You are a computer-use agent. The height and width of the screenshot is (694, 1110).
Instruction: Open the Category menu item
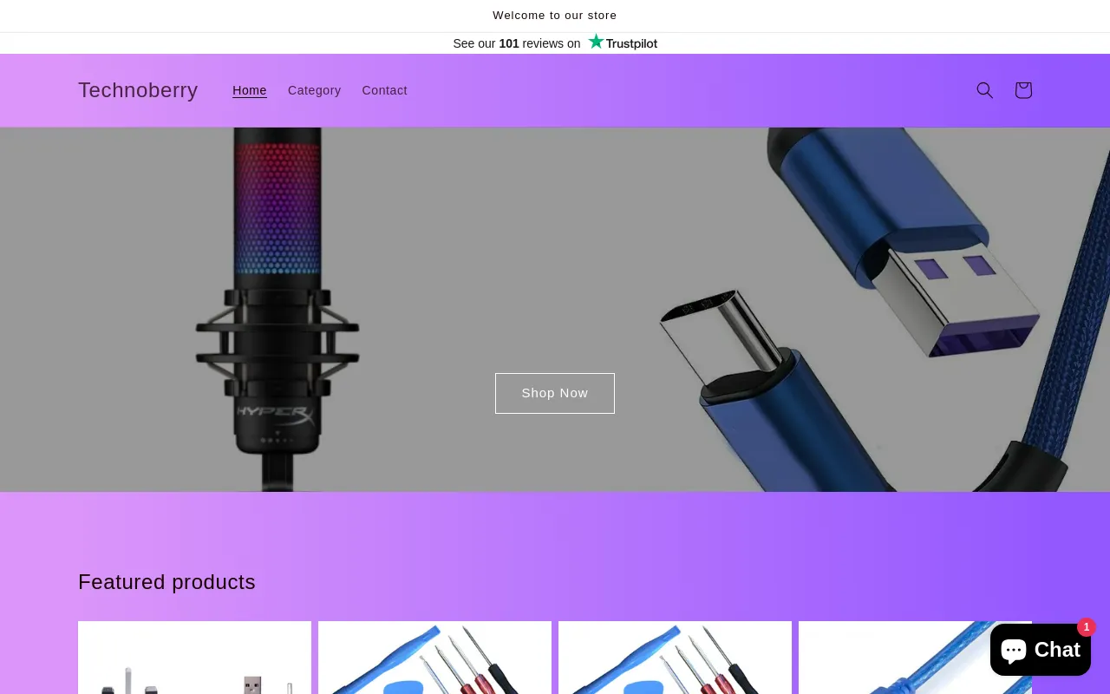click(x=314, y=90)
